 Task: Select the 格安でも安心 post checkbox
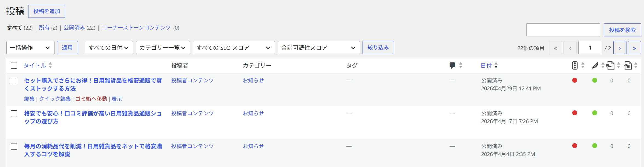click(14, 114)
